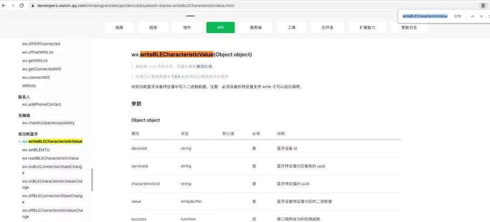
Task: Click the 2/10 find match counter
Action: point(457,16)
